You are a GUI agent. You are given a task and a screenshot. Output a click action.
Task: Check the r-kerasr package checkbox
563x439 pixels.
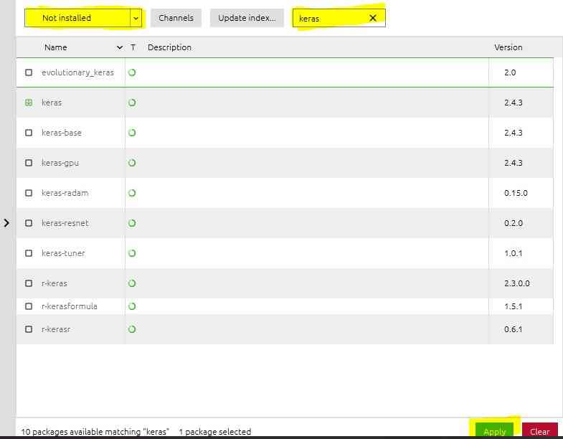[29, 329]
